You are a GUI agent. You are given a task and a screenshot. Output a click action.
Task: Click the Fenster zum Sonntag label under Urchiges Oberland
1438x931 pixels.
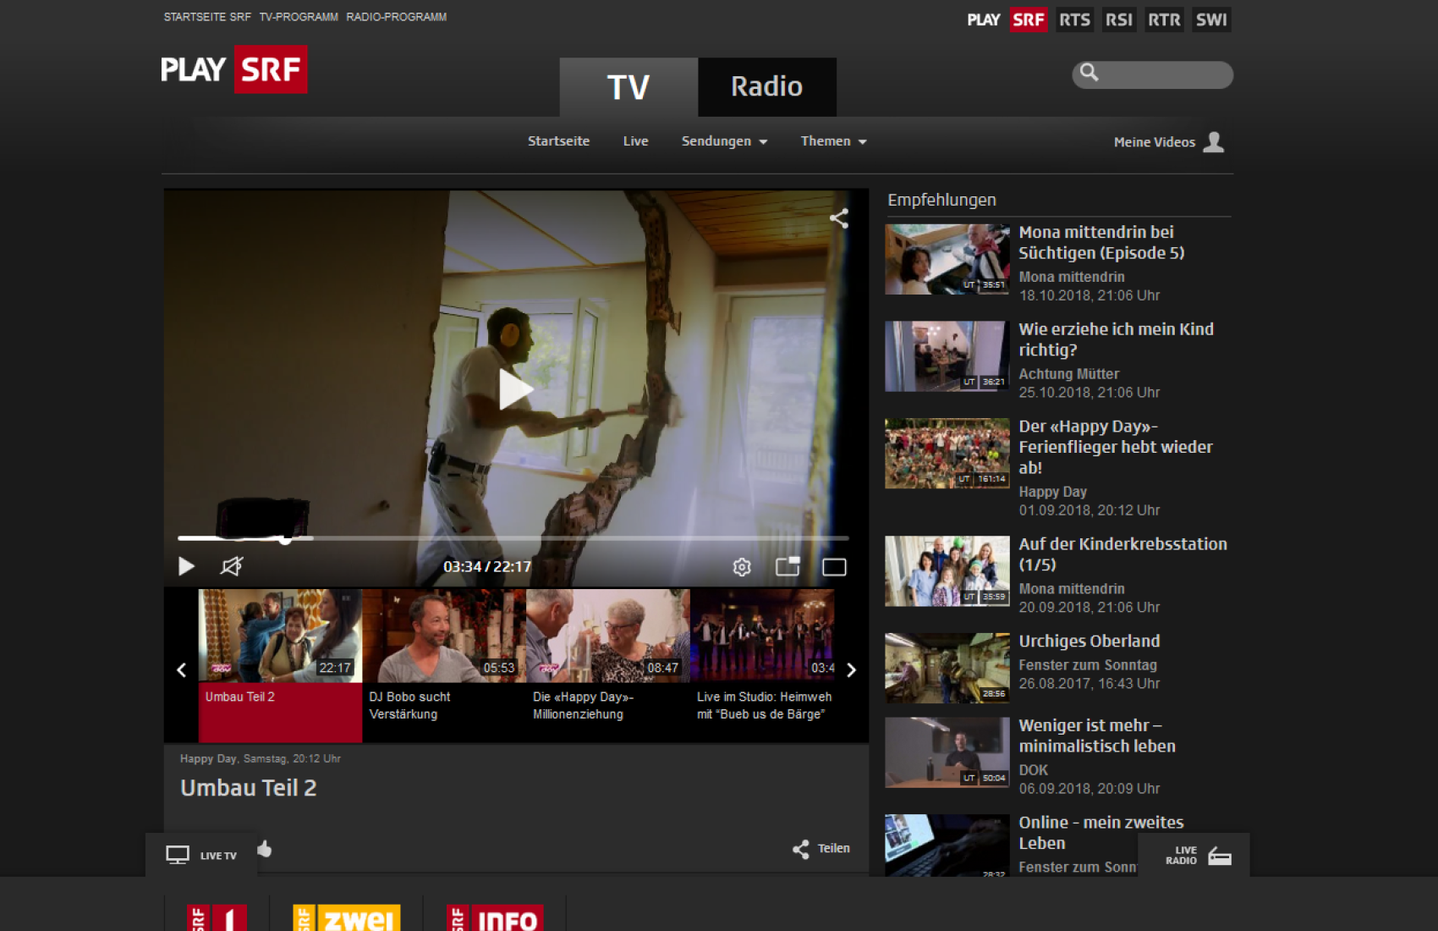pos(1088,665)
